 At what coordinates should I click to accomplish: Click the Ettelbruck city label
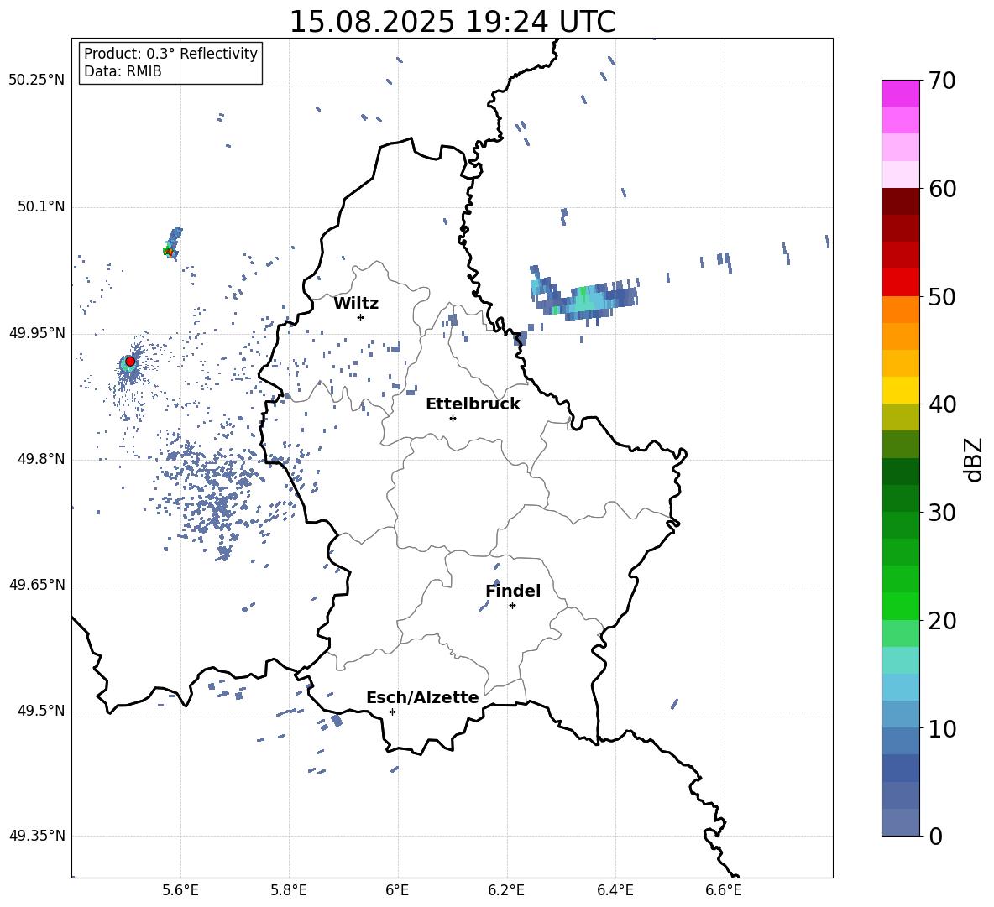click(473, 404)
